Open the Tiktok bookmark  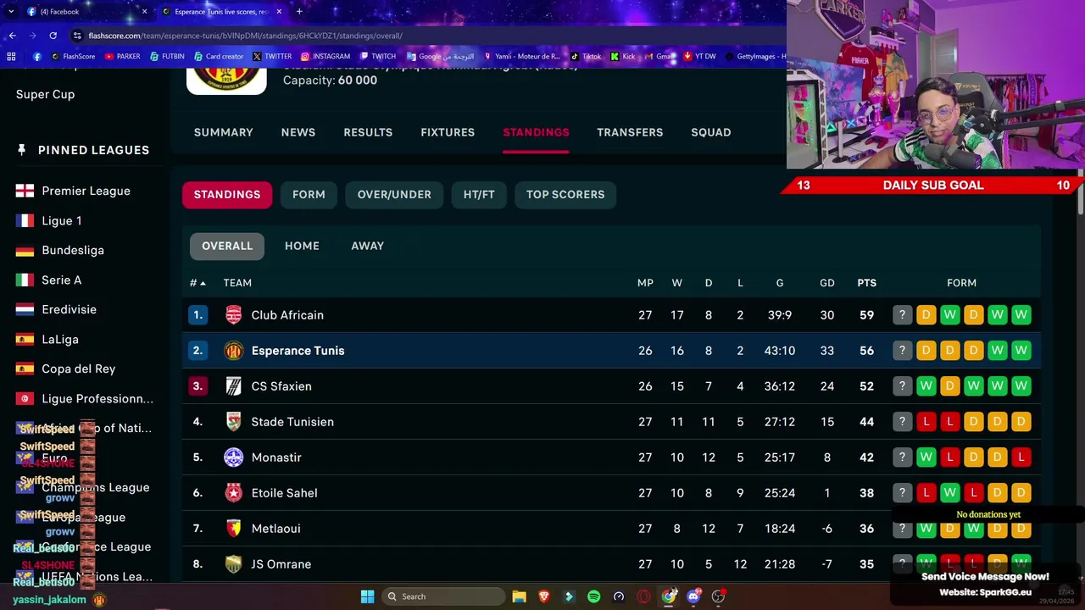(x=586, y=57)
